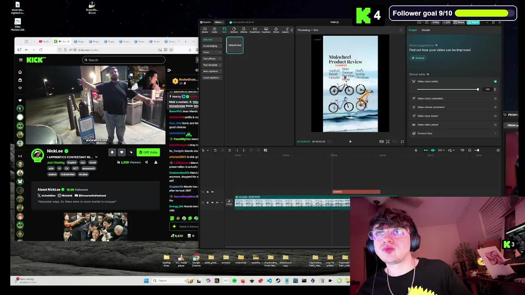The width and height of the screenshot is (525, 295).
Task: Expand more CapCut toolbar tabs arrow
Action: (x=292, y=30)
